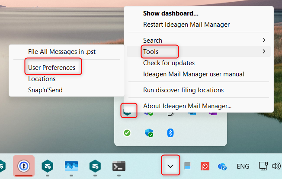Click the Bluetooth tray icon
Viewport: 282px width, 179px height.
point(170,133)
